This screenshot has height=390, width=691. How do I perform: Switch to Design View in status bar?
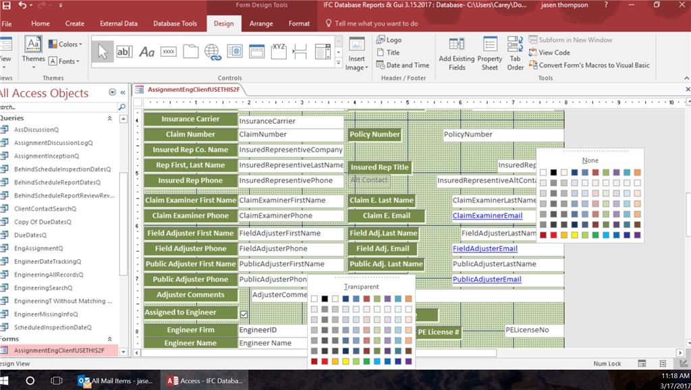[684, 364]
